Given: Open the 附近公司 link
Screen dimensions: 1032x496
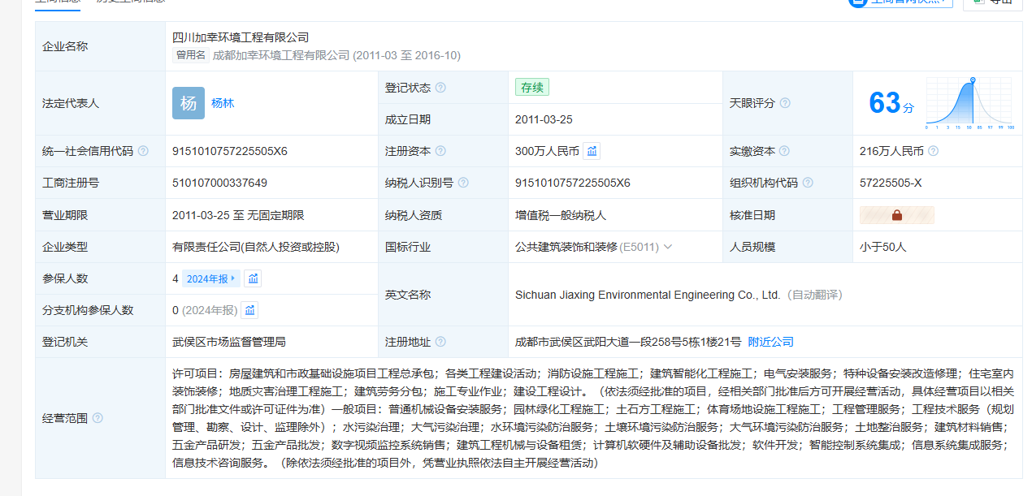Looking at the screenshot, I should (771, 342).
